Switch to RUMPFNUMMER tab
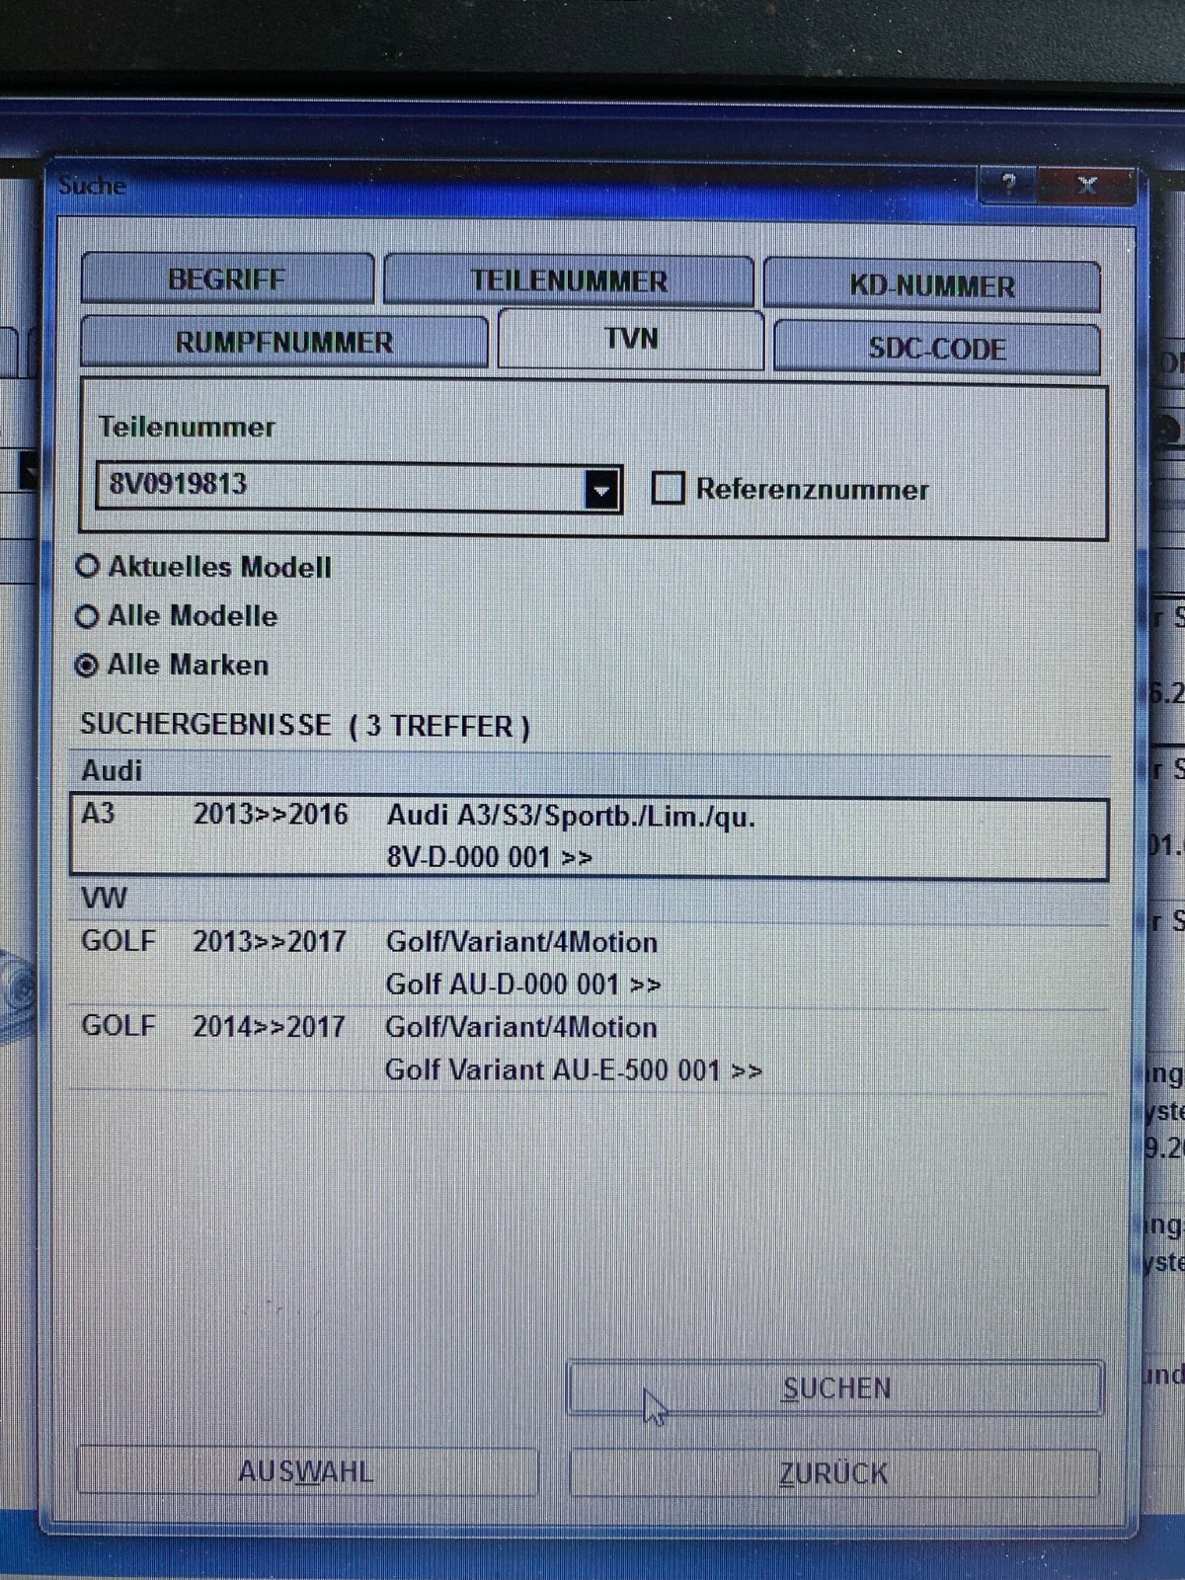 [283, 343]
